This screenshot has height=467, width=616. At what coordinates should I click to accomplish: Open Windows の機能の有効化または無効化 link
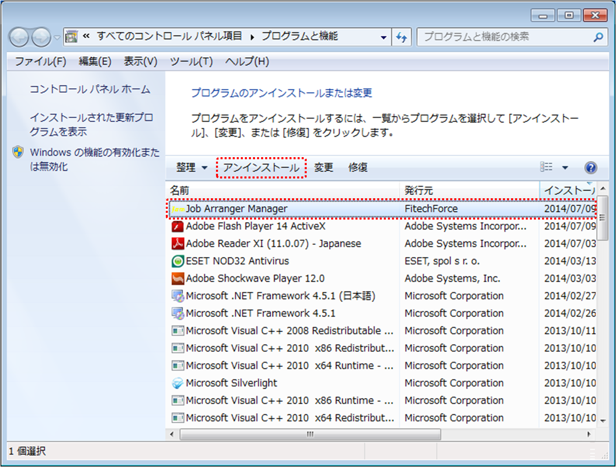tap(95, 159)
